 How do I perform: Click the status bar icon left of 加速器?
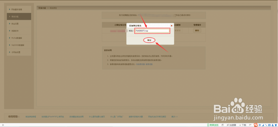click(222, 125)
